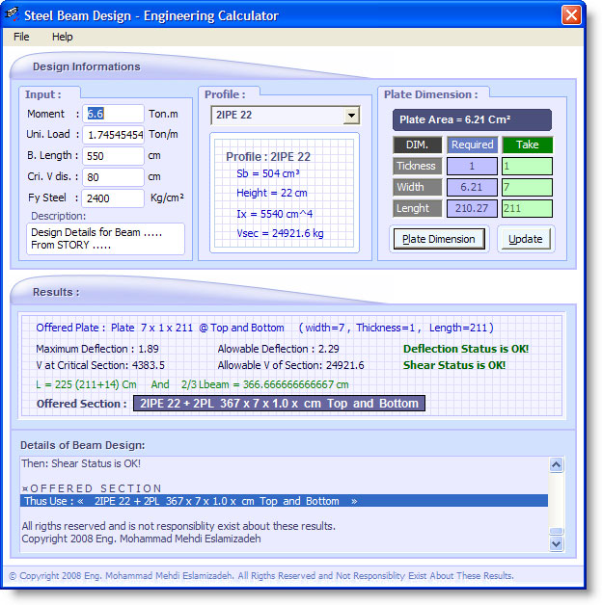The width and height of the screenshot is (602, 605).
Task: Click the Uni. Load input field
Action: pyautogui.click(x=113, y=135)
